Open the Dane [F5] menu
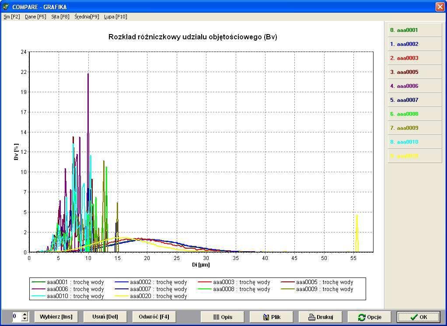Screen dimensions: 447x326 coord(35,17)
